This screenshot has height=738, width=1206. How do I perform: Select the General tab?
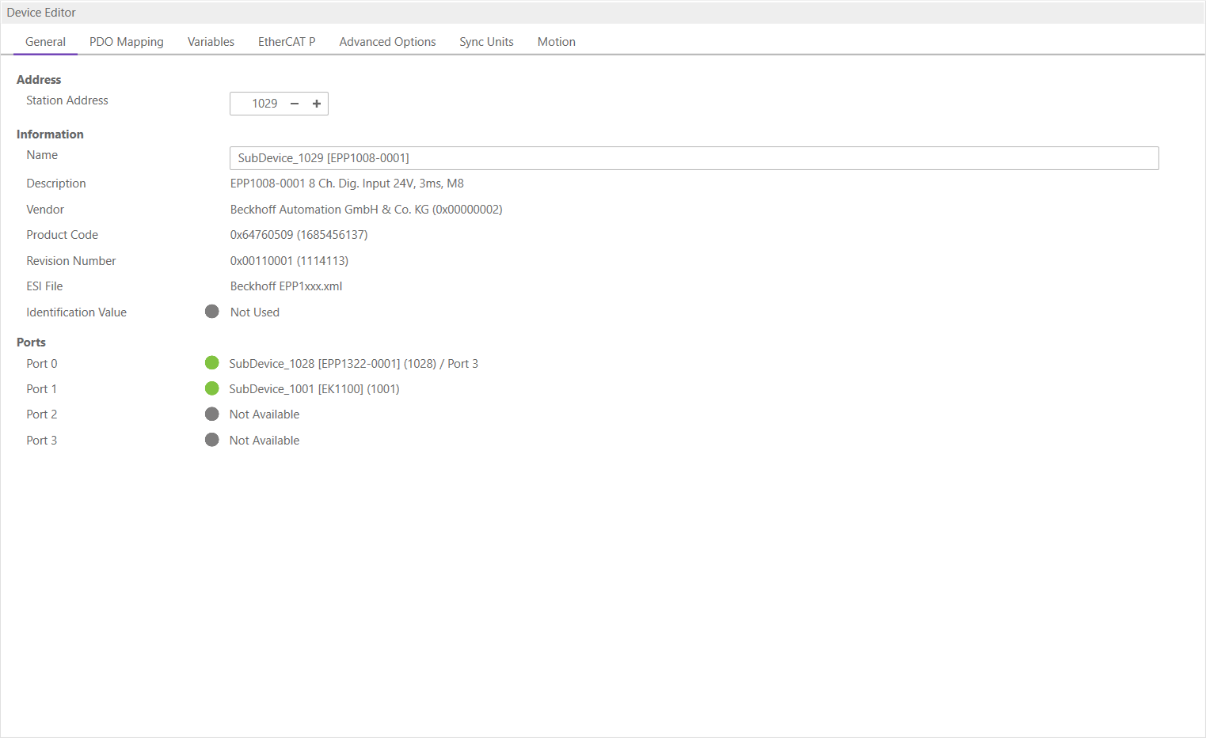click(45, 42)
